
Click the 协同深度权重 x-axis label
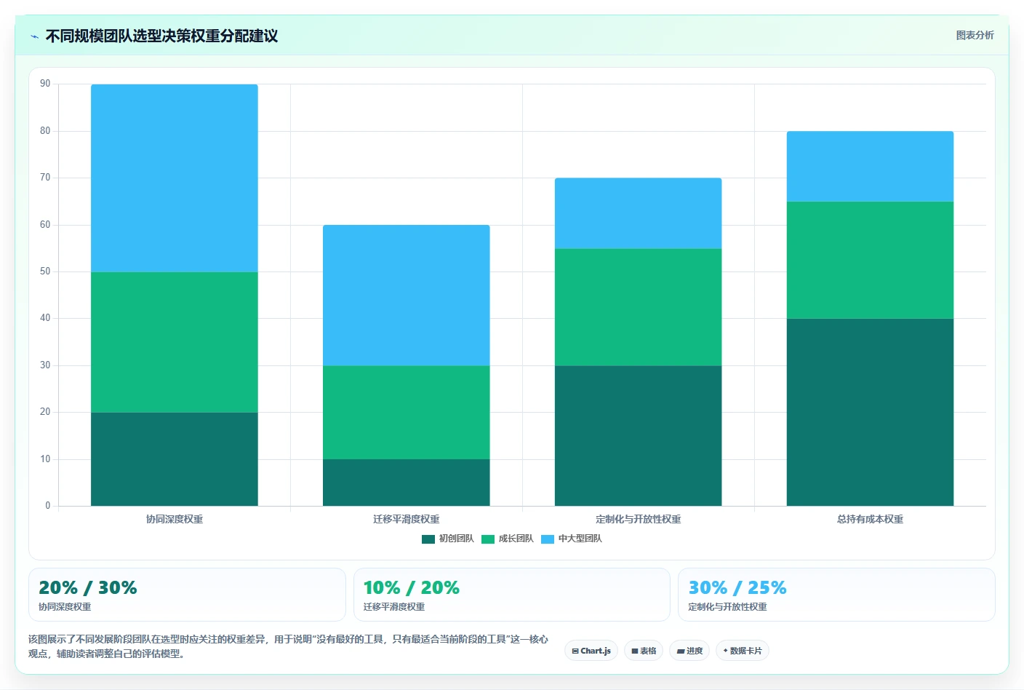coord(175,519)
